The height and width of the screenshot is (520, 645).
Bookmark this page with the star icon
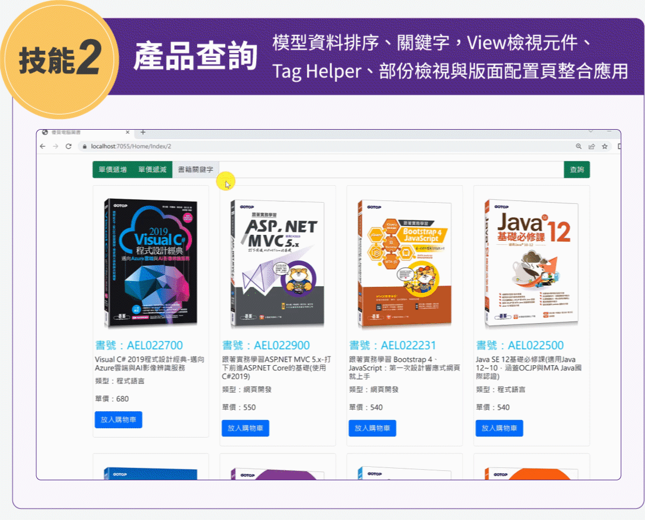pos(605,146)
